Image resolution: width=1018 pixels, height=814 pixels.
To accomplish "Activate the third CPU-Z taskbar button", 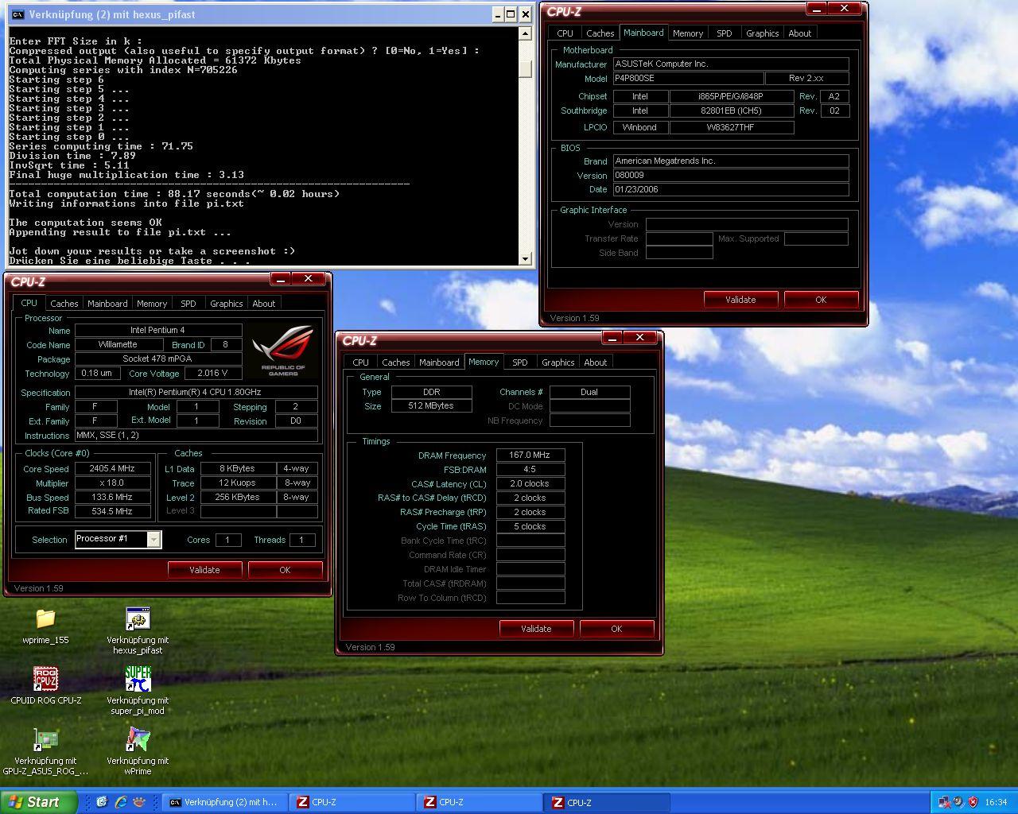I will click(x=608, y=802).
